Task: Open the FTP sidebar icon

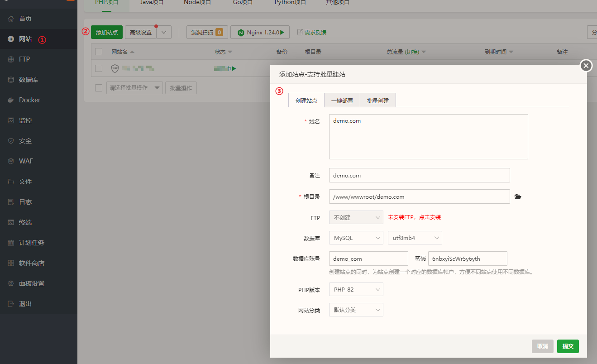Action: 11,59
